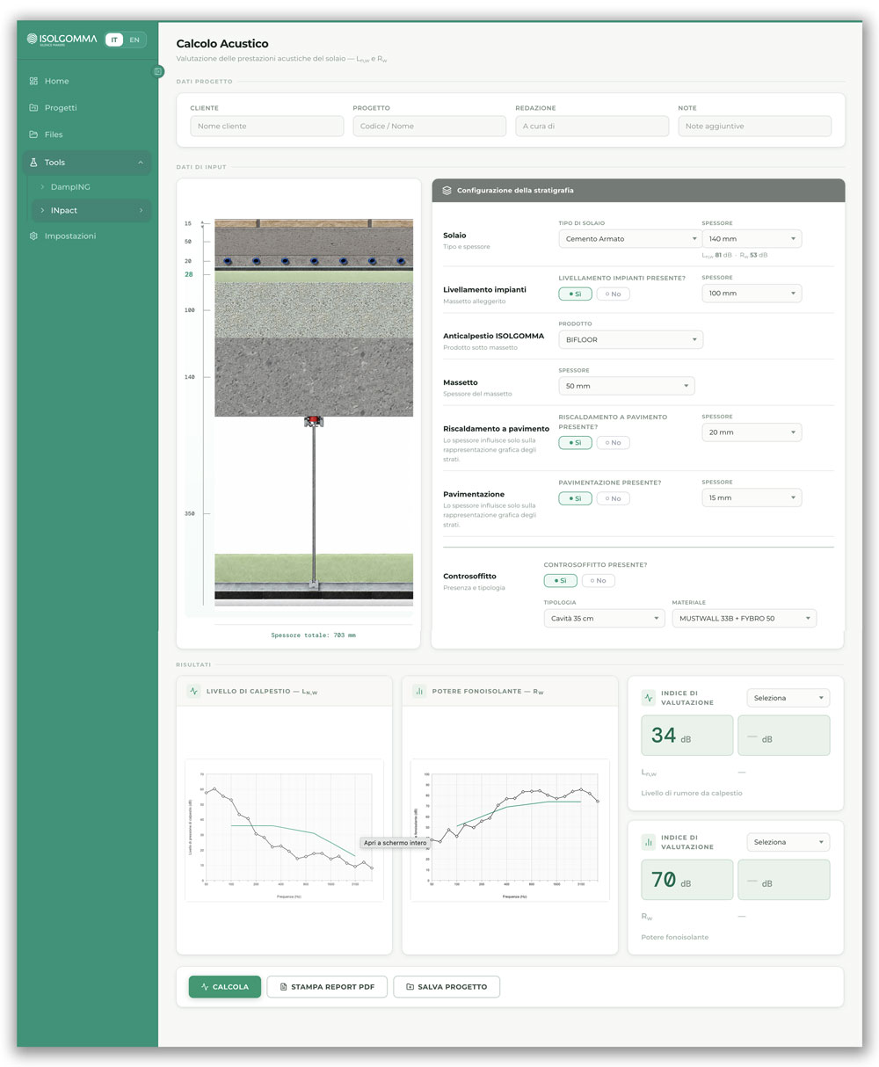Click the icon in the 70 dB index card

coord(649,842)
